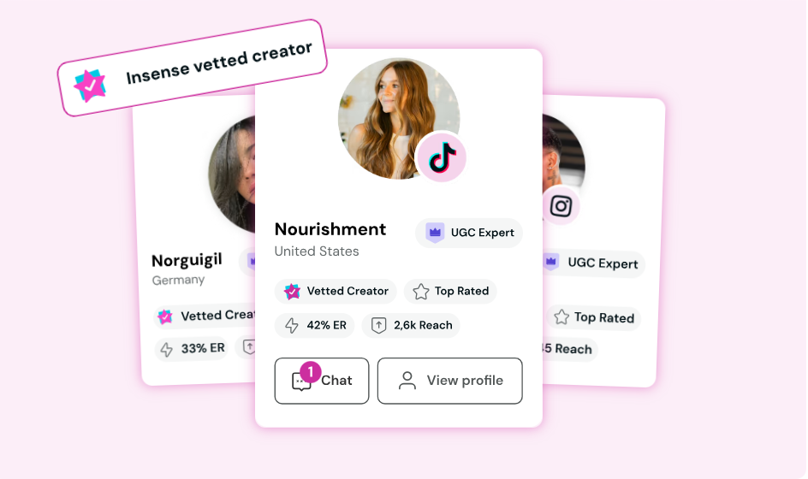This screenshot has width=808, height=479.
Task: Click the 2,6k Reach stat tag
Action: [x=411, y=326]
